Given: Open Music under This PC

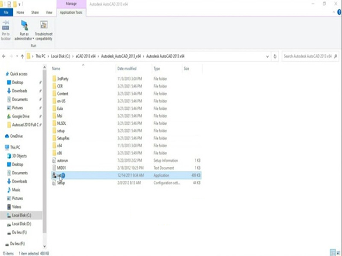Looking at the screenshot, I should 16,190.
